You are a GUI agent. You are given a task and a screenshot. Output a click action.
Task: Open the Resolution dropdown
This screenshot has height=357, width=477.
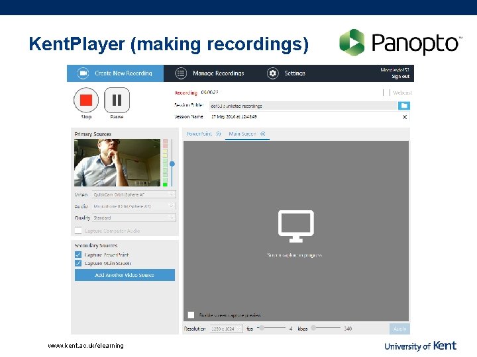[226, 329]
